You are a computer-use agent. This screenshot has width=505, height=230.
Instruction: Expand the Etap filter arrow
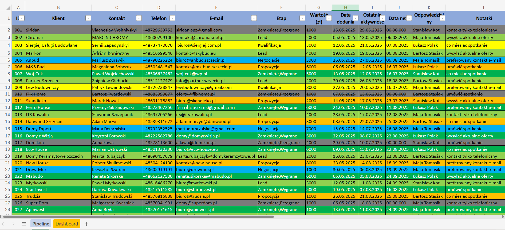[x=302, y=18]
